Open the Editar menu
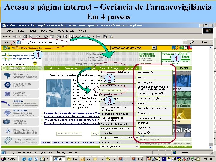216x162 pixels. tap(22, 31)
